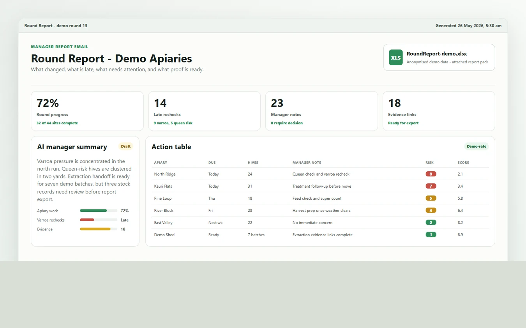Click the 'AI manager summary' heading
Image resolution: width=526 pixels, height=328 pixels.
click(x=72, y=147)
